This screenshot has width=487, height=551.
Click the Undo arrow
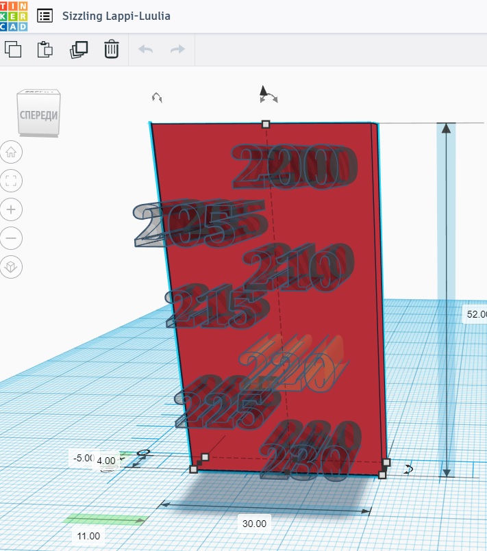pos(145,49)
